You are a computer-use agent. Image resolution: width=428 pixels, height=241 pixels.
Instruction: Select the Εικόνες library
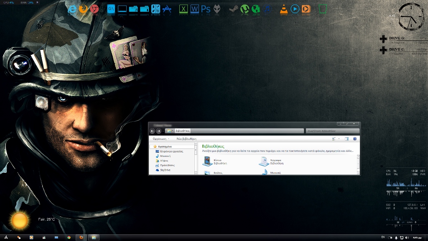pyautogui.click(x=213, y=173)
